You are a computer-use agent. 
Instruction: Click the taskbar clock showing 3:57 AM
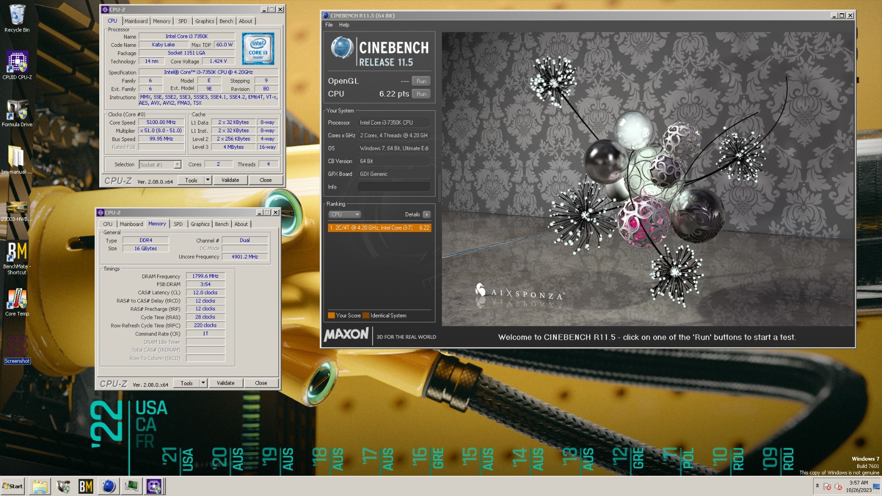(x=858, y=486)
